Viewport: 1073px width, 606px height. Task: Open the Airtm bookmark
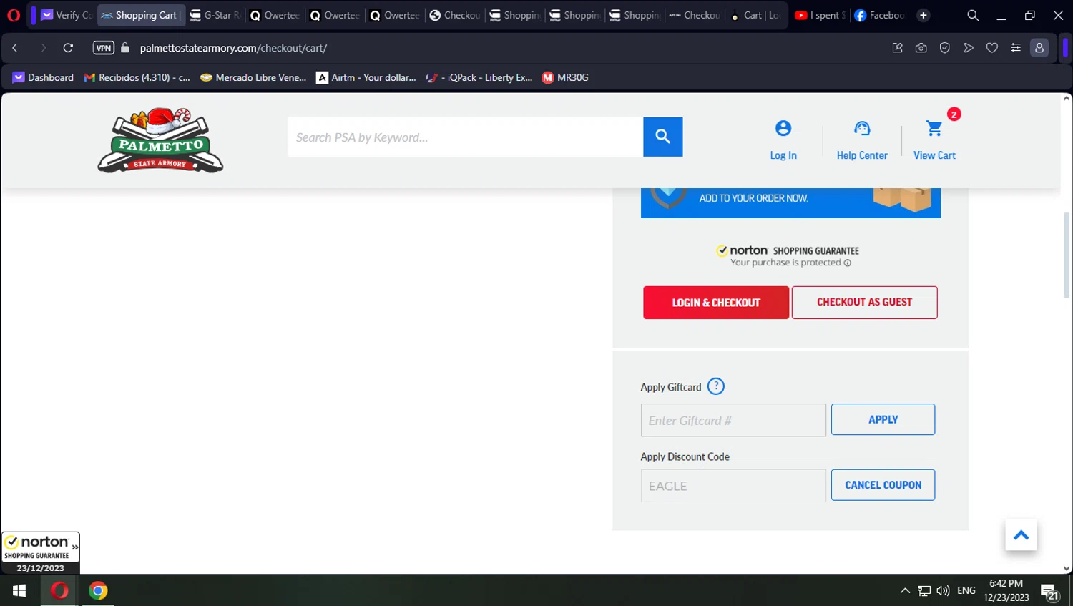366,77
